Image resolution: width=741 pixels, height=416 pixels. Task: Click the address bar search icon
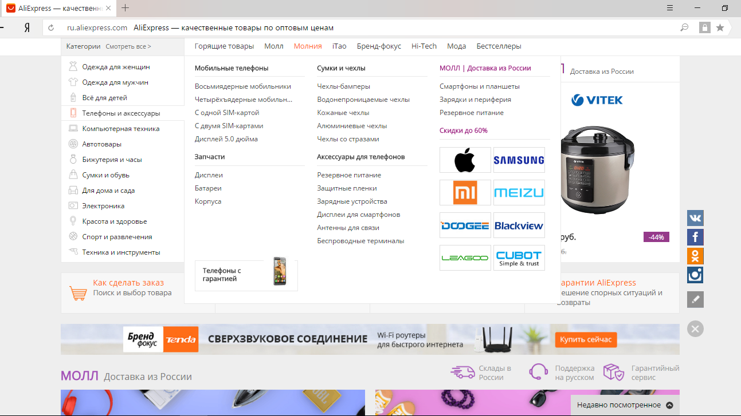pyautogui.click(x=684, y=27)
